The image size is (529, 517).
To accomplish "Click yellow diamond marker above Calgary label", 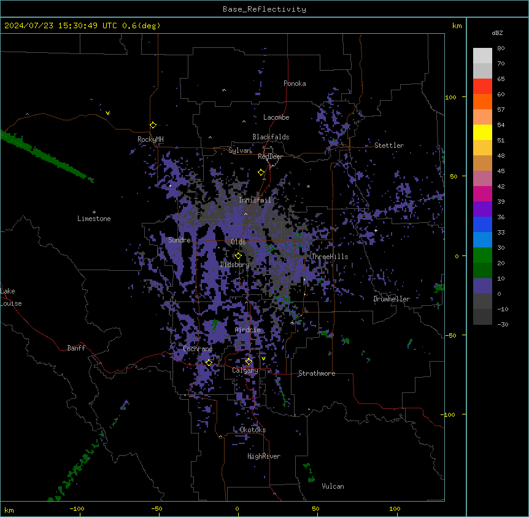I will pos(249,362).
